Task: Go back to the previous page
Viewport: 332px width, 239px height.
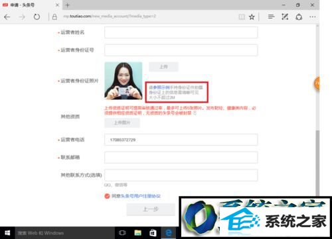Action: 7,17
